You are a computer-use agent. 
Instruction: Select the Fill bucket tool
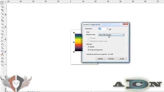[2, 61]
